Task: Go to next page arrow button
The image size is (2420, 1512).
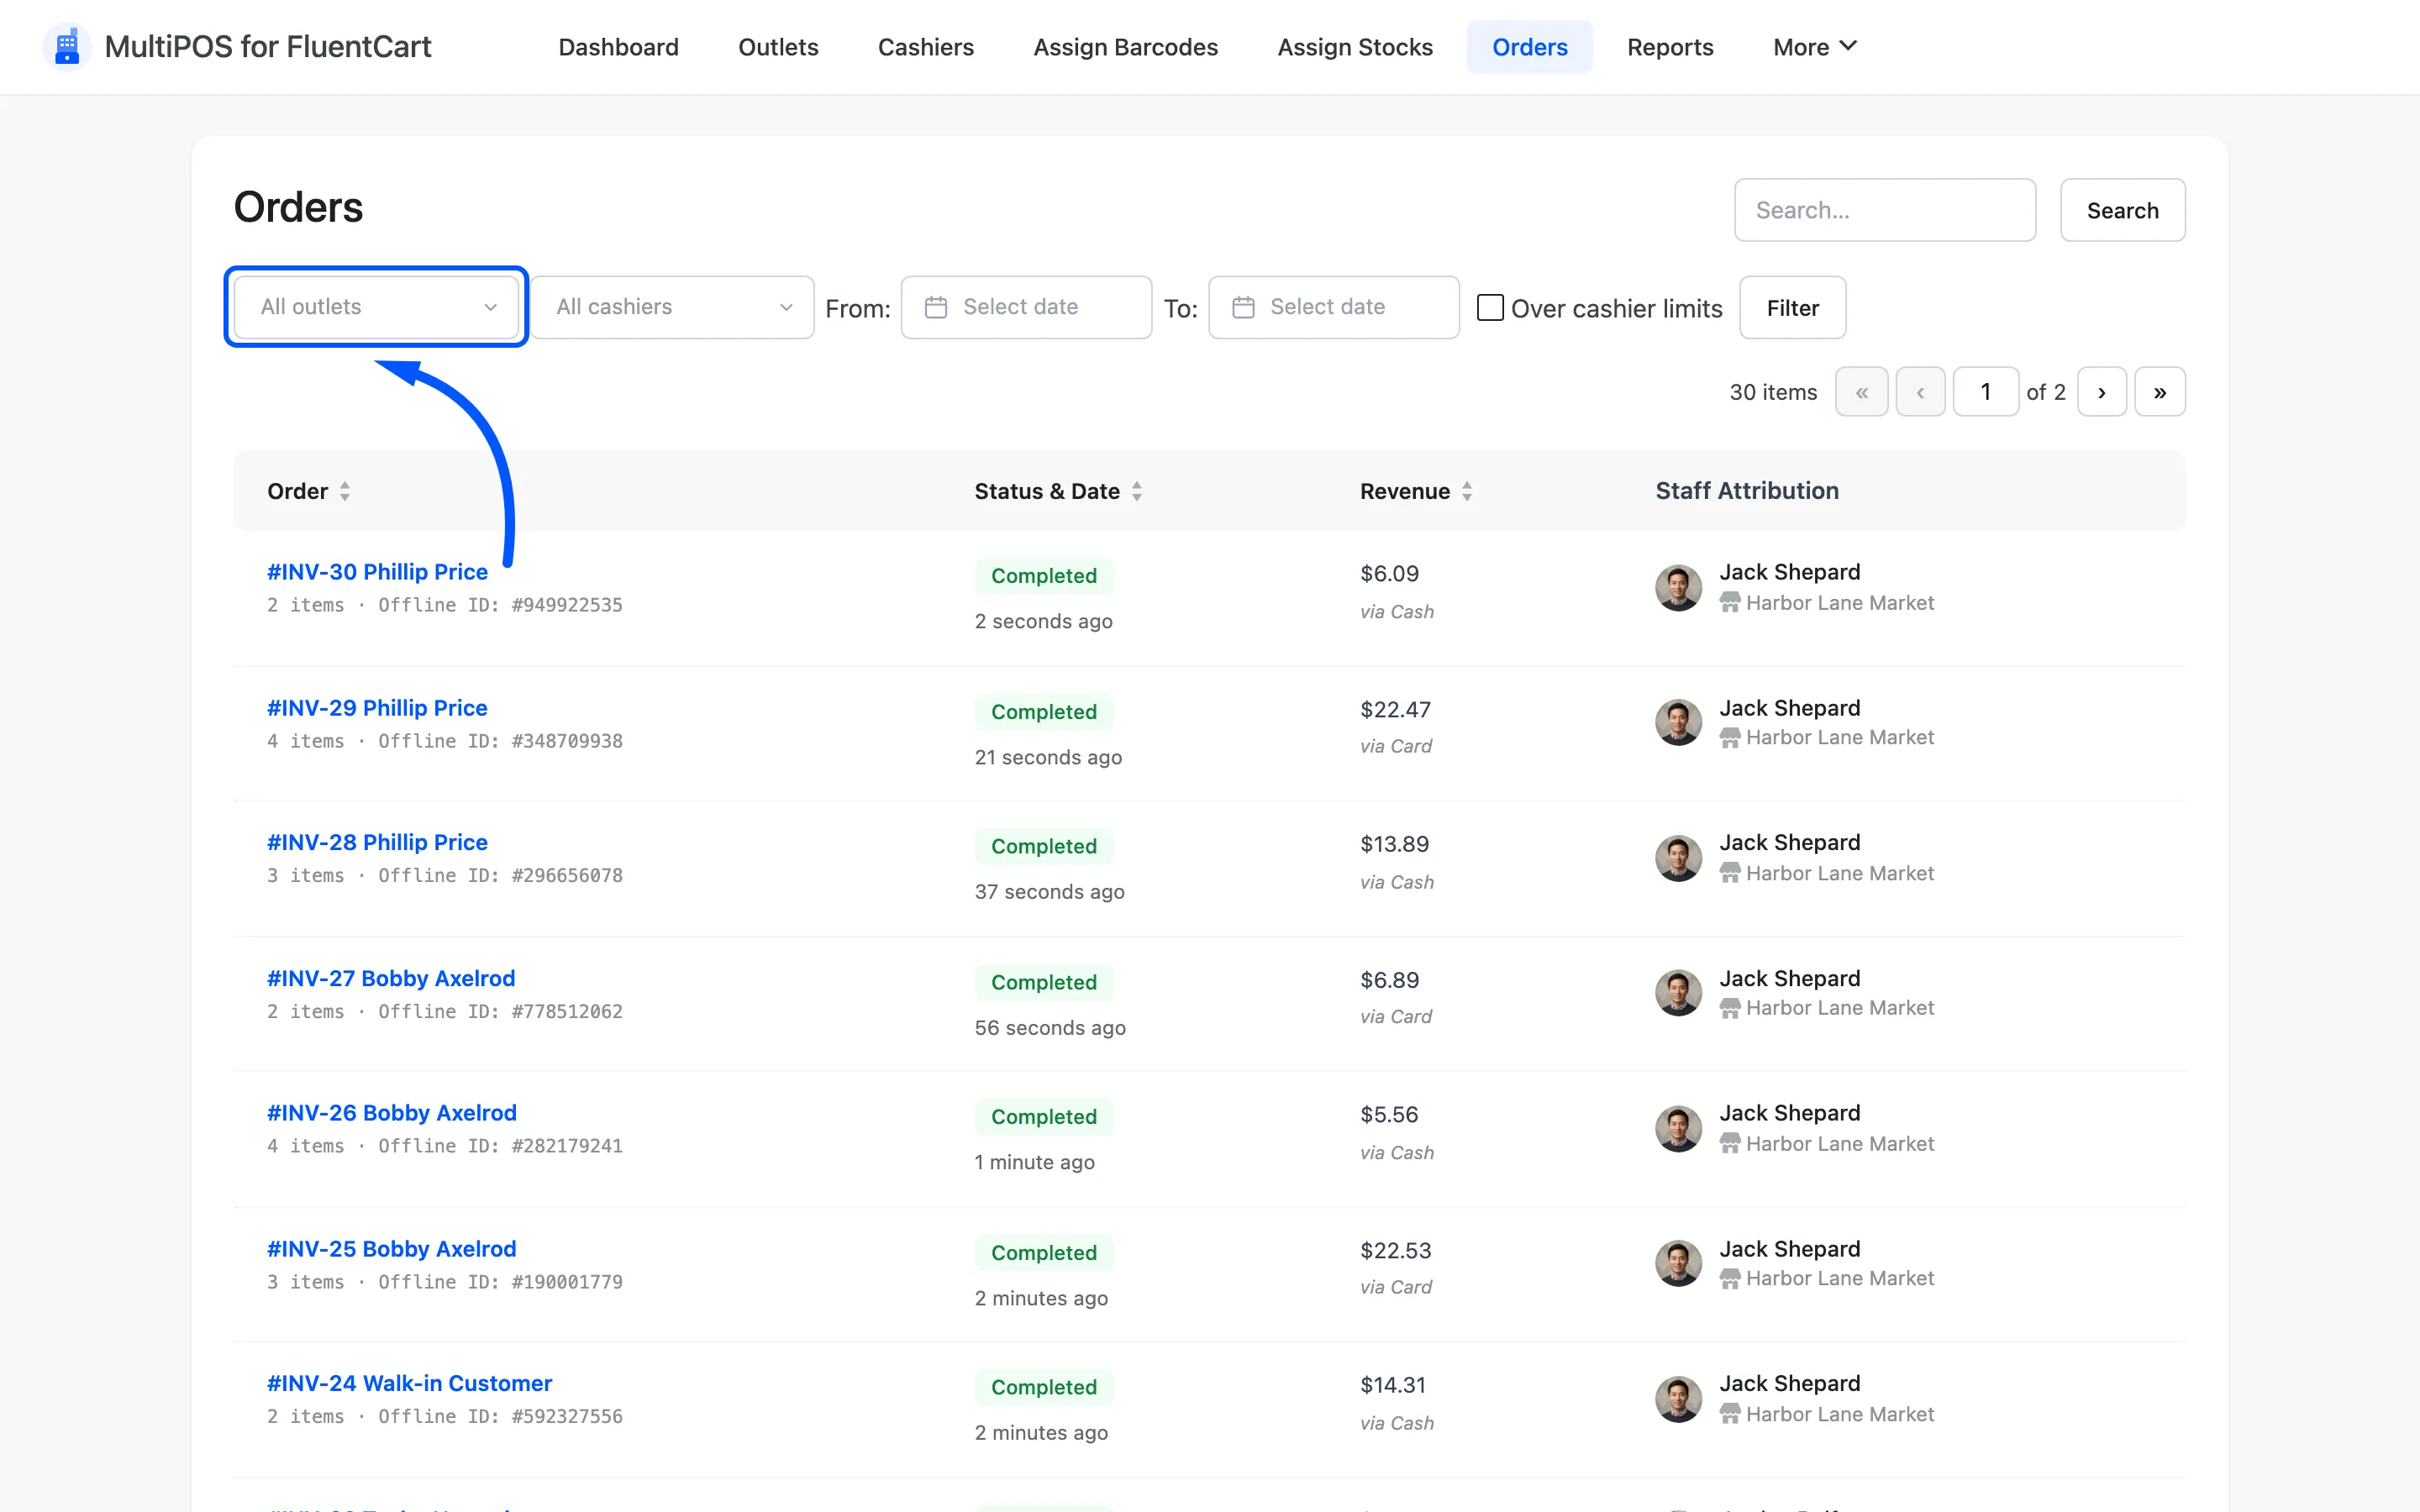Action: [x=2102, y=392]
